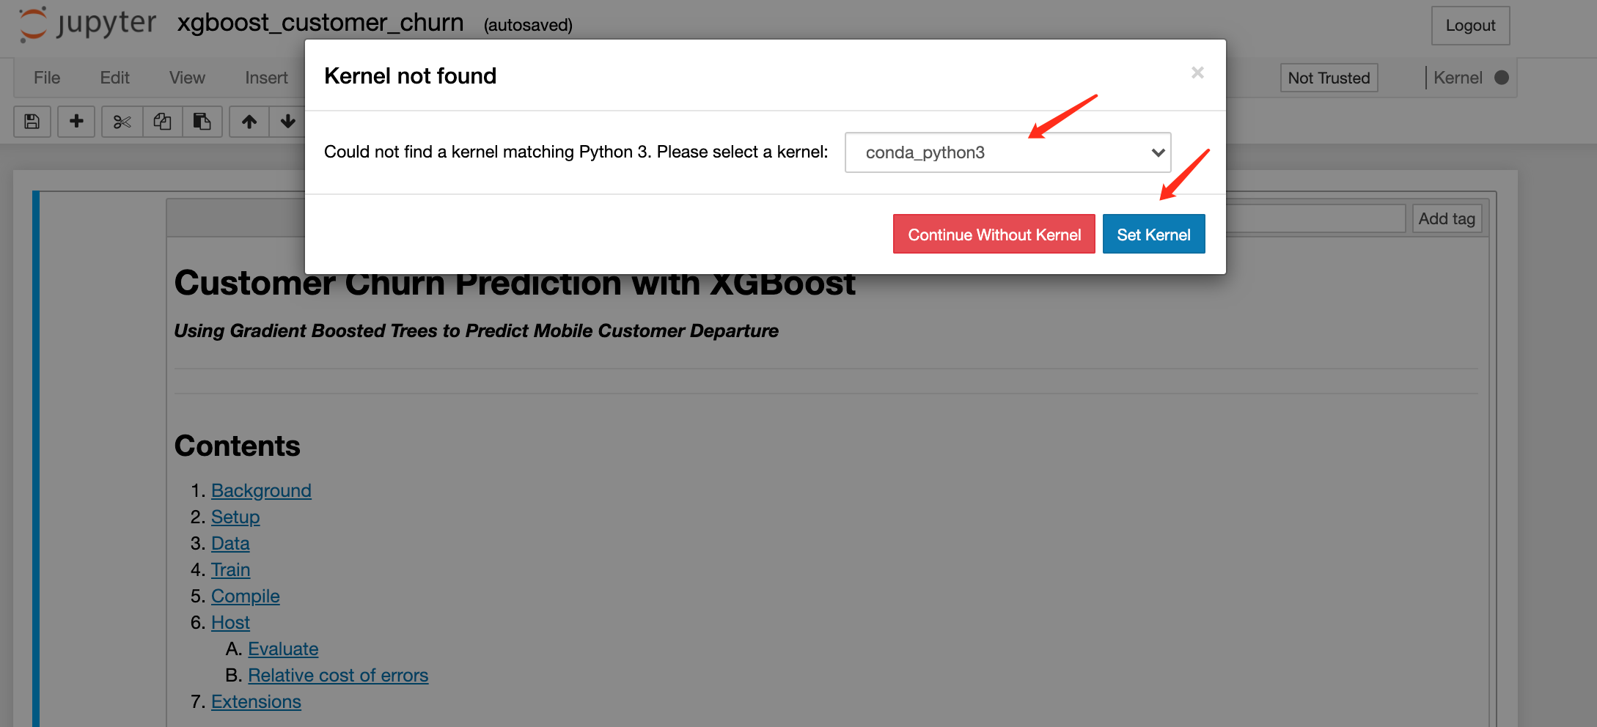Screen dimensions: 1597x727
Task: Click the paste cells icon
Action: pos(202,122)
